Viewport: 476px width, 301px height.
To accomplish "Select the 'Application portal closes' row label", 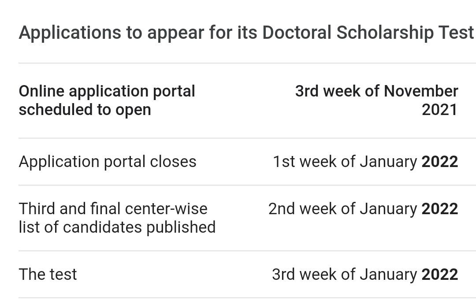I will [x=108, y=162].
